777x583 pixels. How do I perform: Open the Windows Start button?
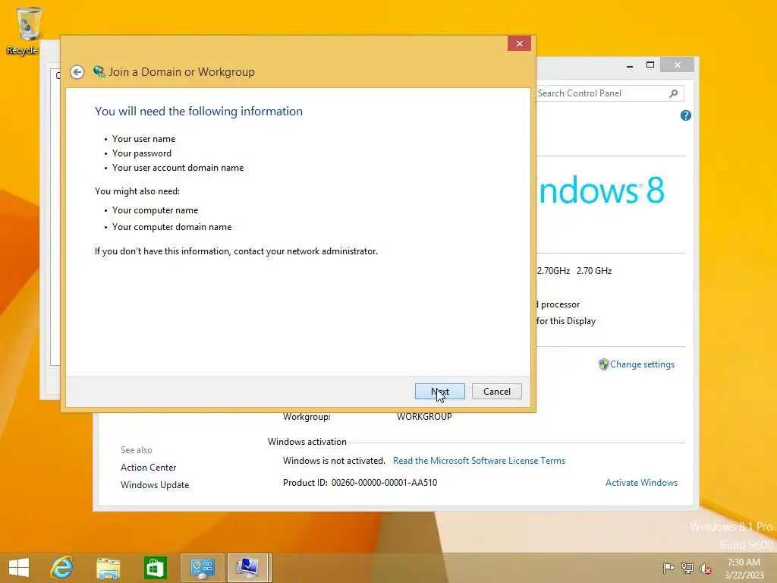click(19, 568)
